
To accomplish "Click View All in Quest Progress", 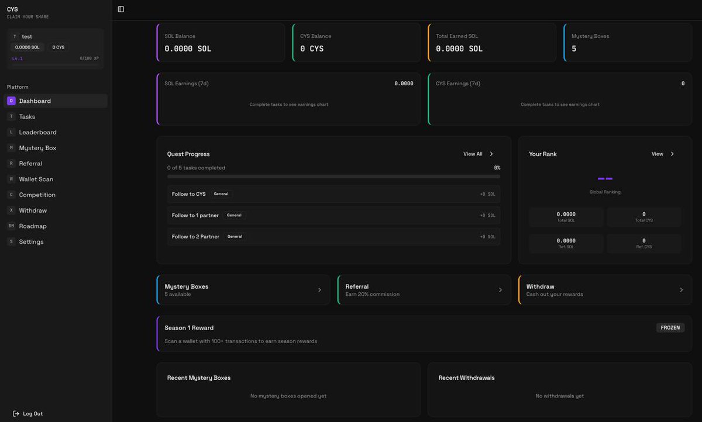I will click(473, 154).
